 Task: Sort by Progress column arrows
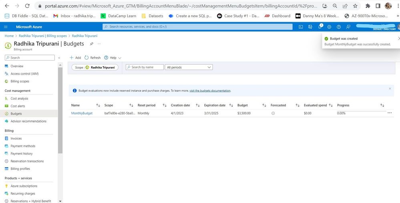pyautogui.click(x=382, y=105)
